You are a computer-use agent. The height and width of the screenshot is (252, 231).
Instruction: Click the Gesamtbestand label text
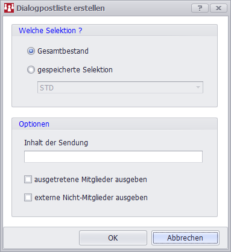click(63, 51)
